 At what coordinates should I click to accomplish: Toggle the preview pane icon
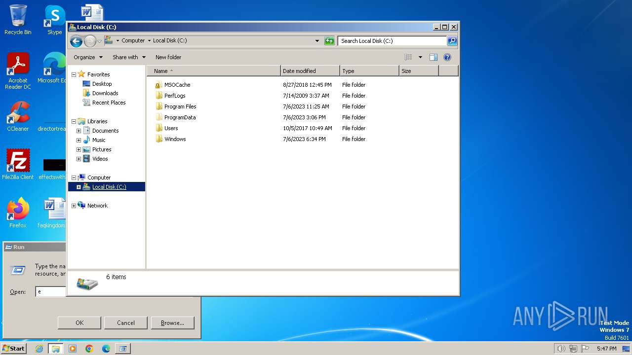coord(433,57)
